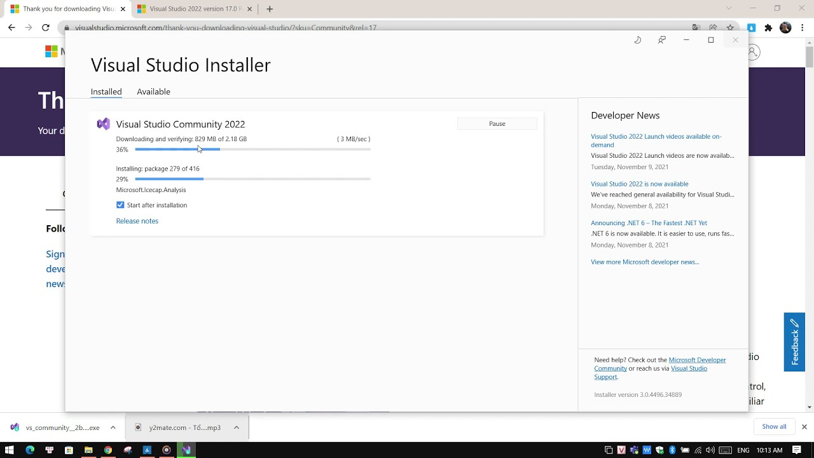Click the Bluetooth tray icon
Screen dimensions: 814x458
click(672, 450)
